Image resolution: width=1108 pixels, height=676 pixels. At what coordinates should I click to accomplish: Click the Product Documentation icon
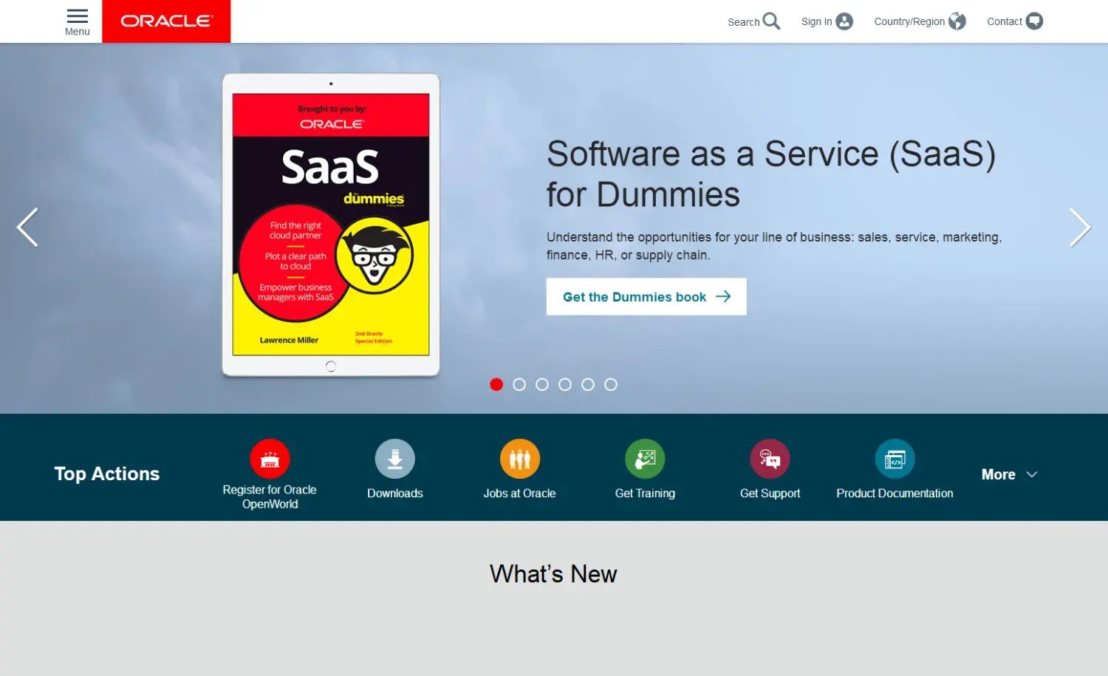[895, 459]
